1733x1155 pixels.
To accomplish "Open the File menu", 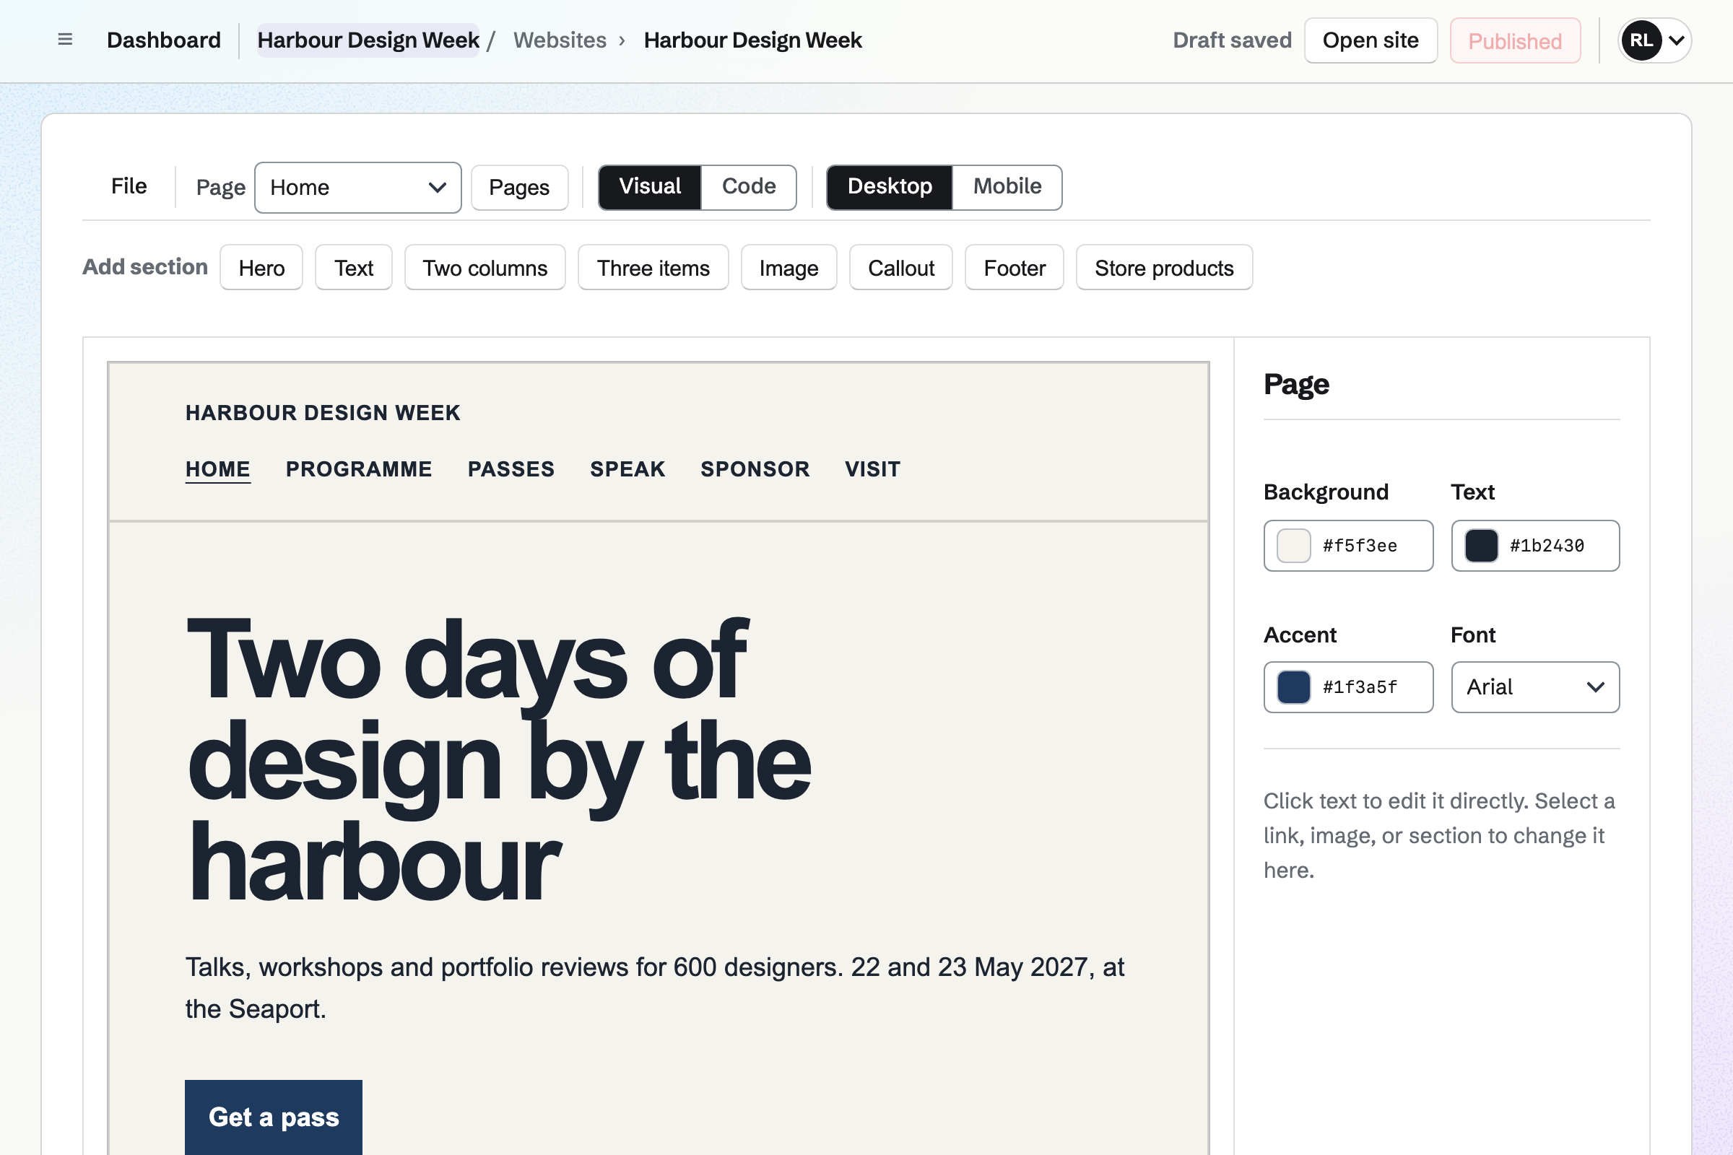I will pos(129,186).
